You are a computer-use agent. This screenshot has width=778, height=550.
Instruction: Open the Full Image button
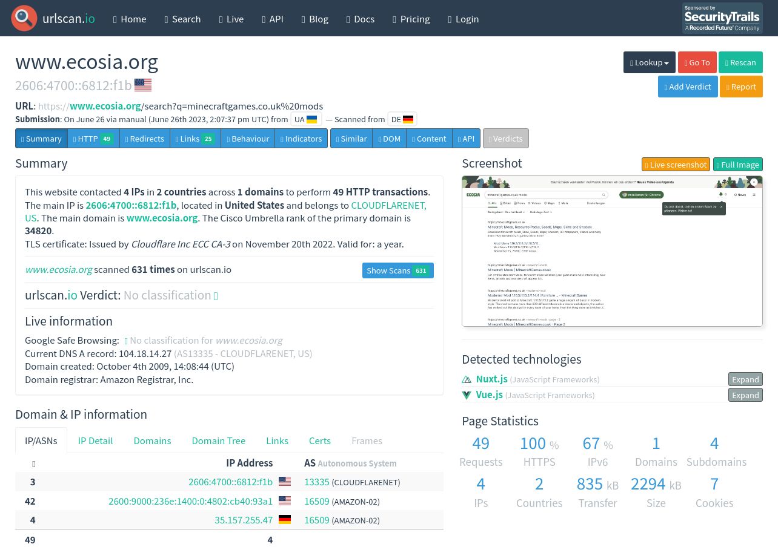pos(738,165)
